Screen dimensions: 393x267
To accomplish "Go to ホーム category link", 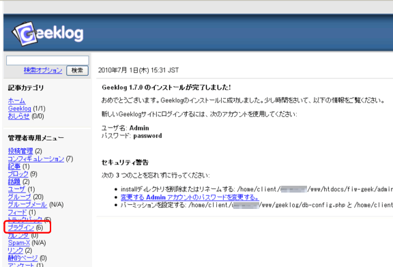I will pos(16,101).
